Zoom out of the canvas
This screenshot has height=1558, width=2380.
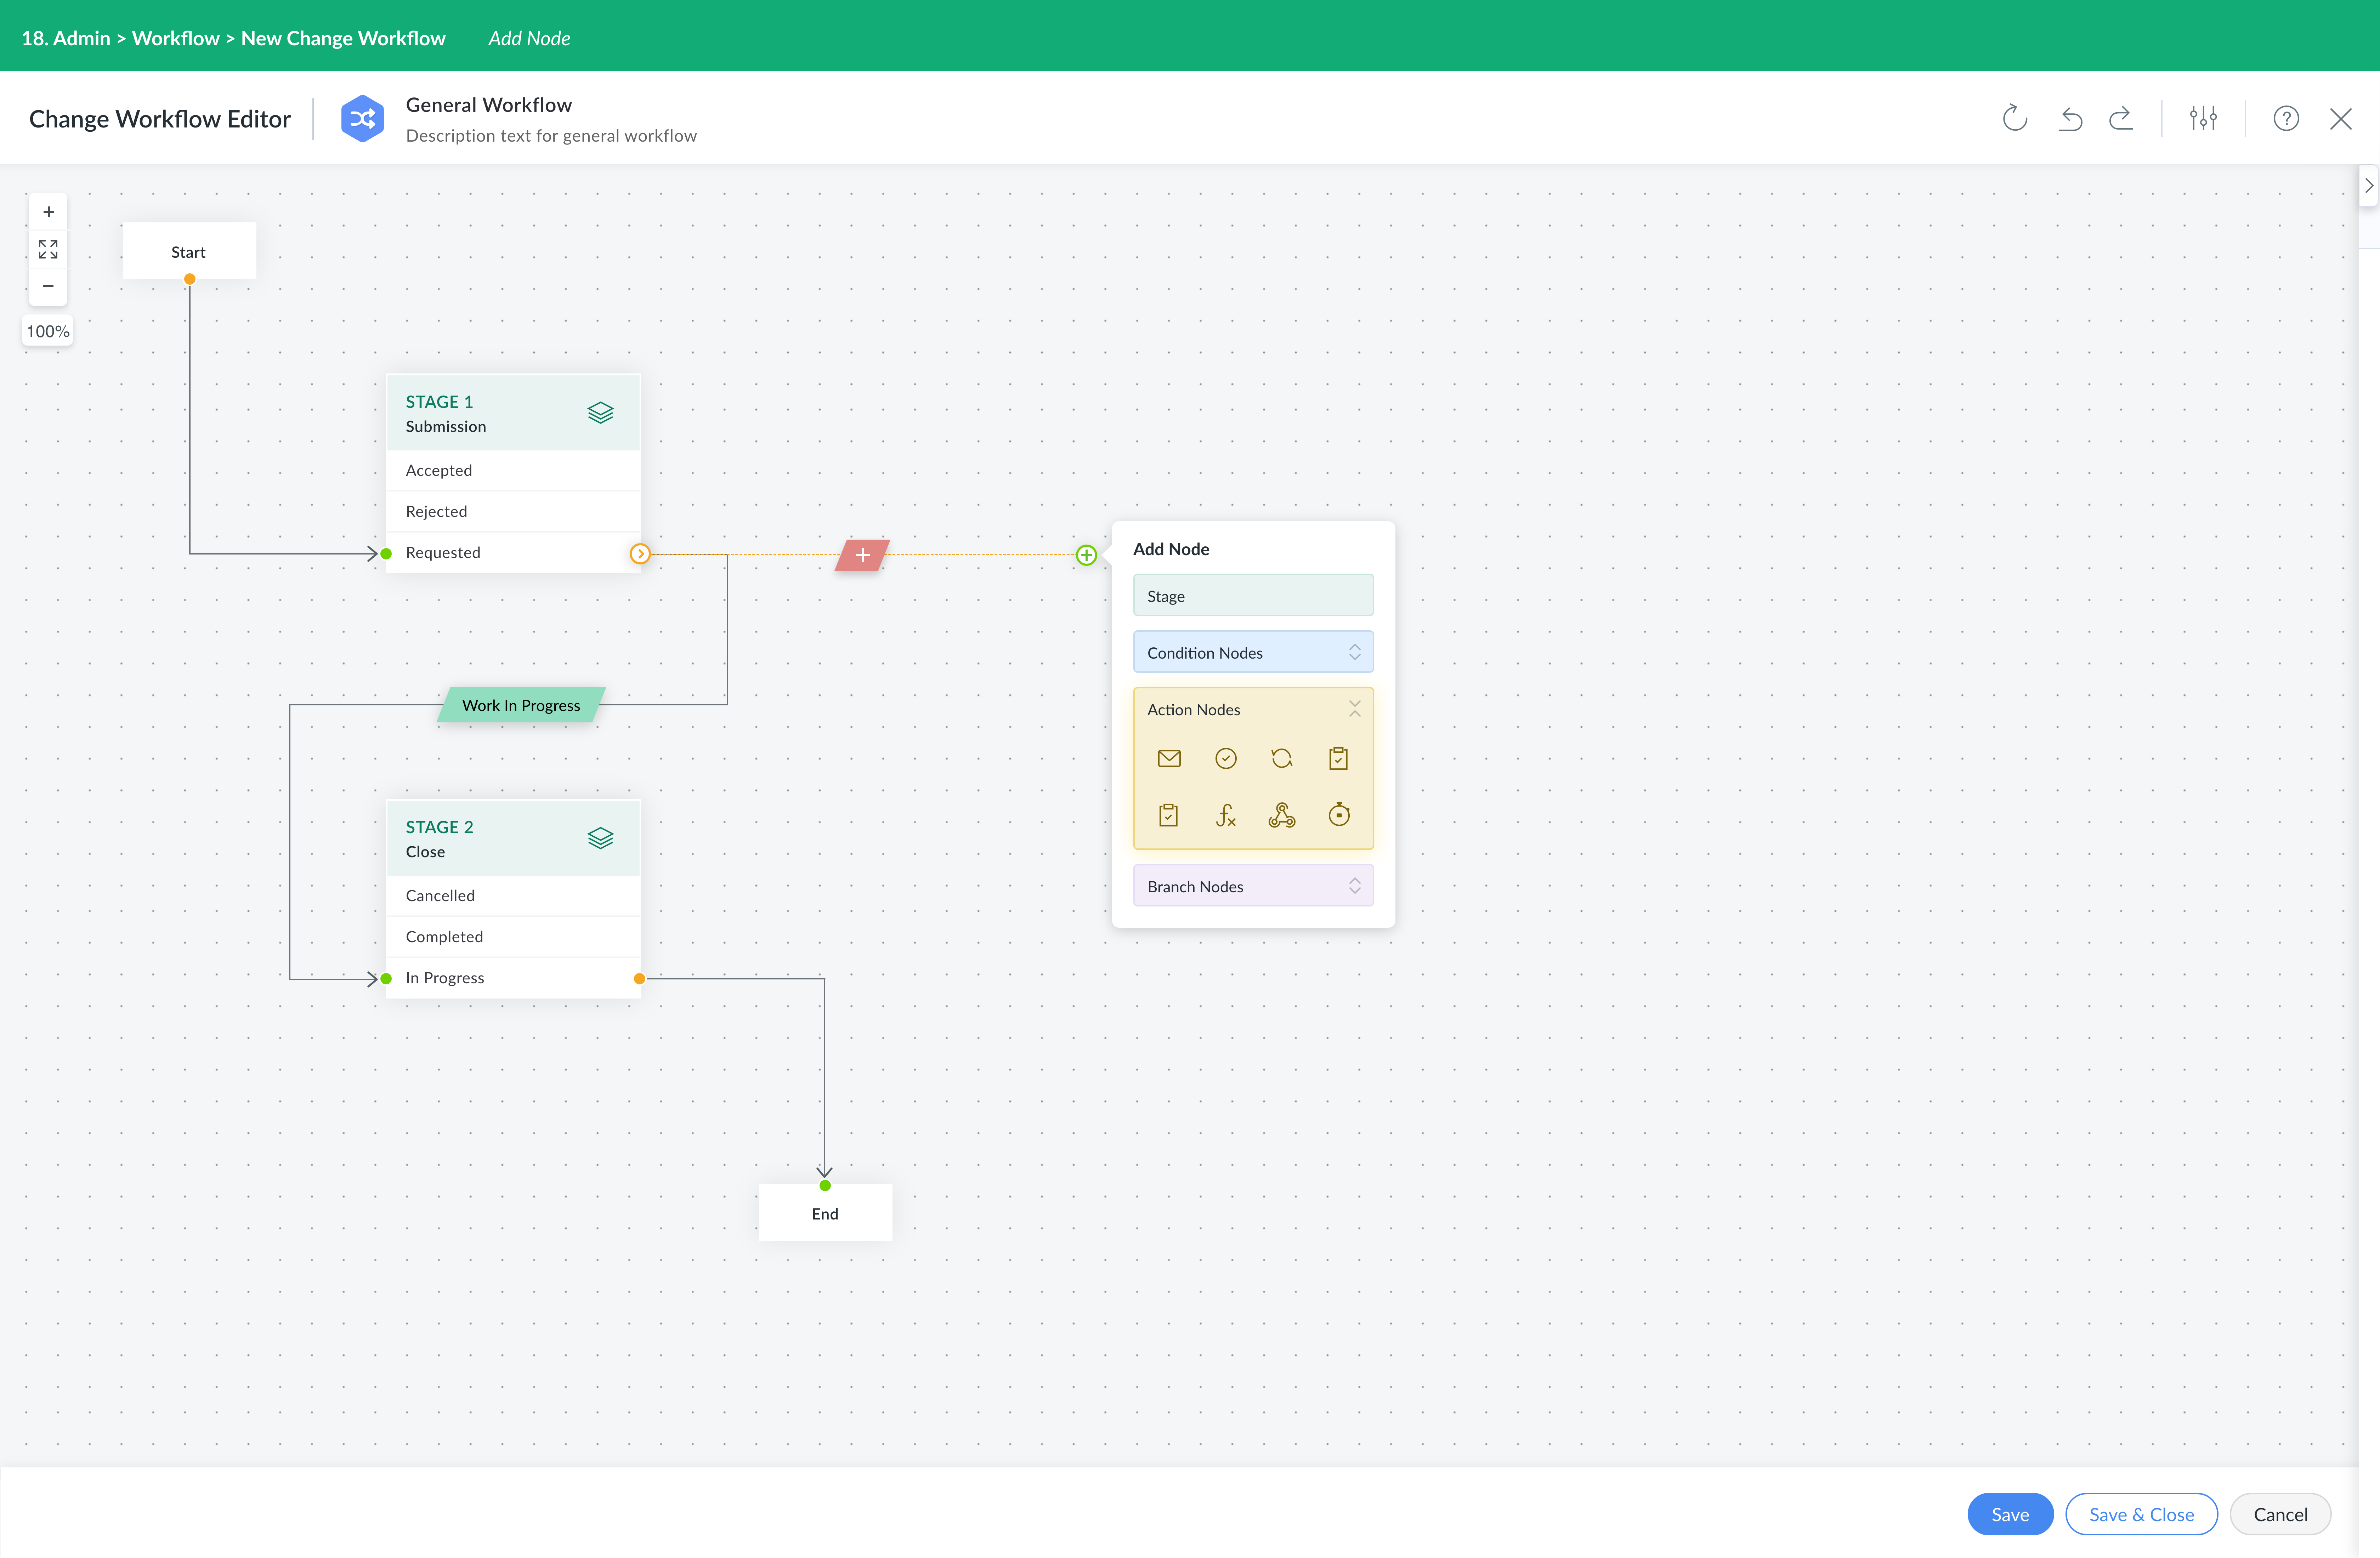48,286
